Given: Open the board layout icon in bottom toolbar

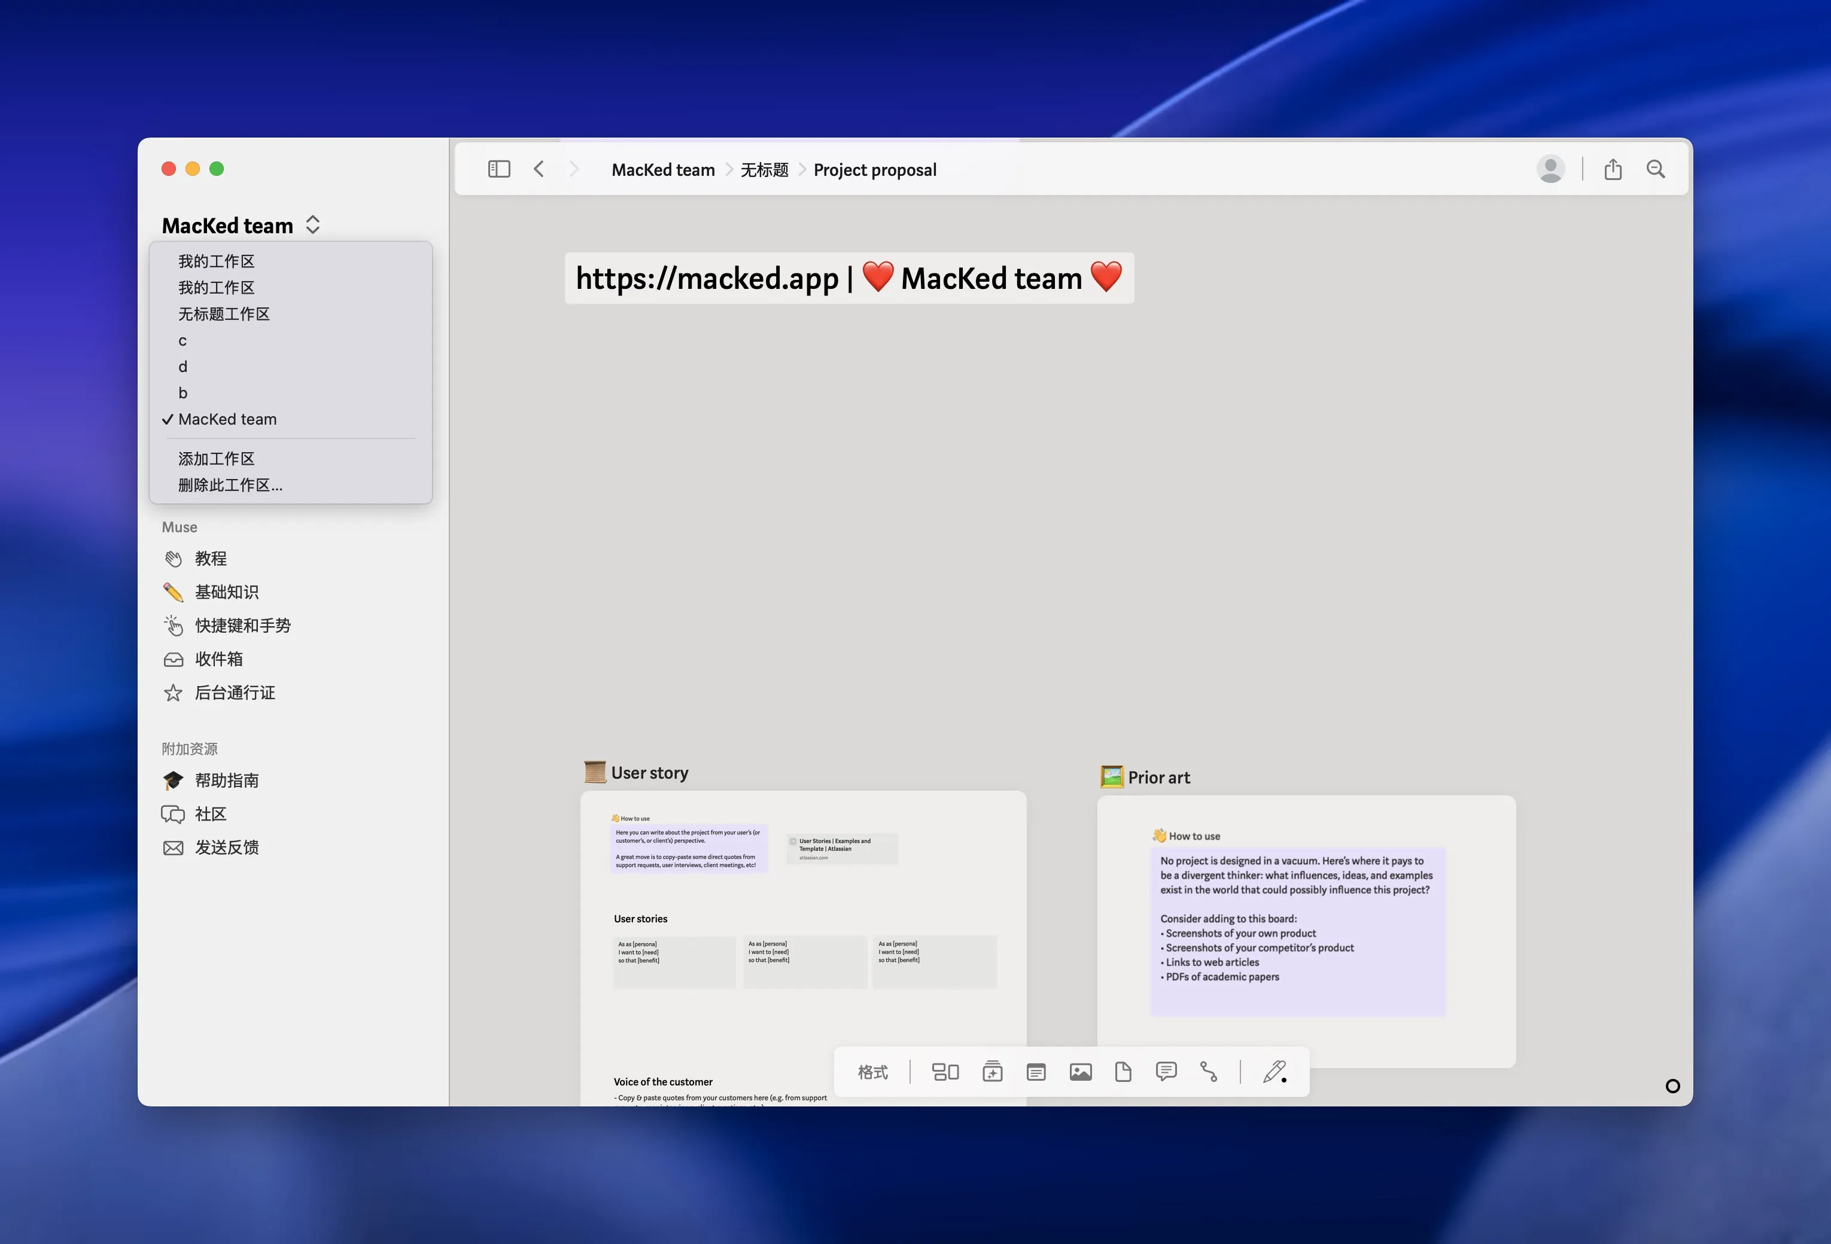Looking at the screenshot, I should [x=945, y=1072].
